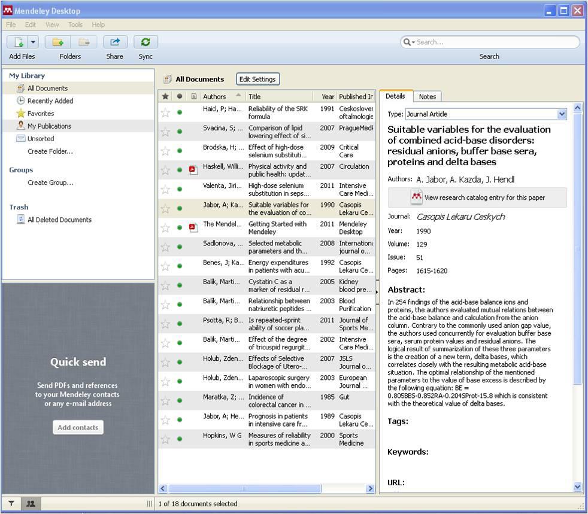588x514 pixels.
Task: Select the Unsorted collection
Action: tap(78, 139)
